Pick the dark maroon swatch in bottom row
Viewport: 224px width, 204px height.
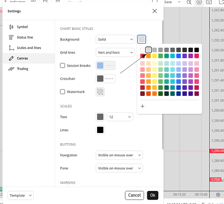142,93
